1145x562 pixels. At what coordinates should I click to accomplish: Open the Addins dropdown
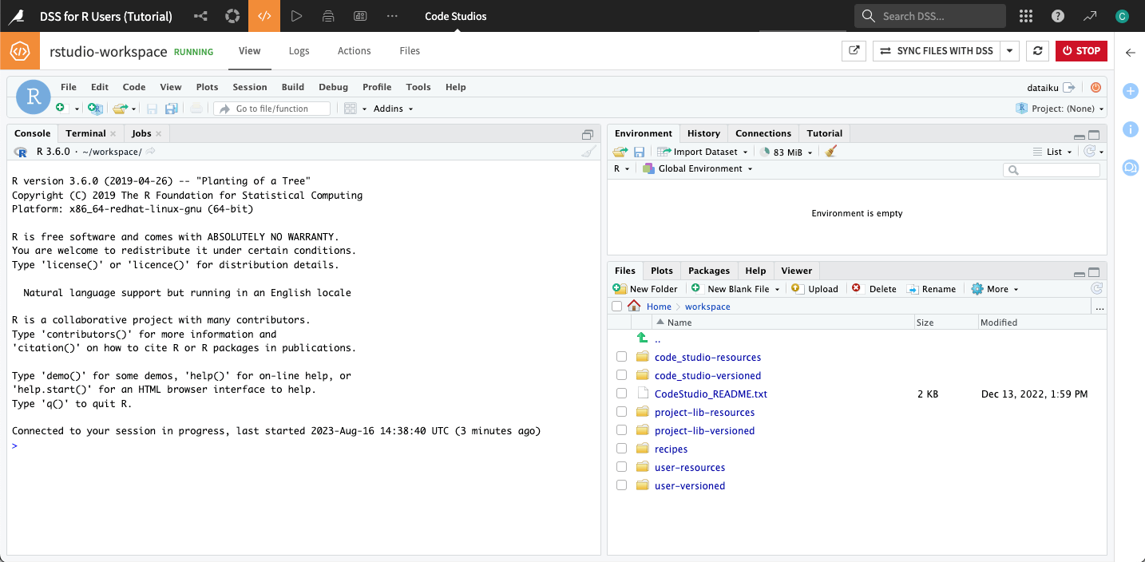tap(393, 109)
